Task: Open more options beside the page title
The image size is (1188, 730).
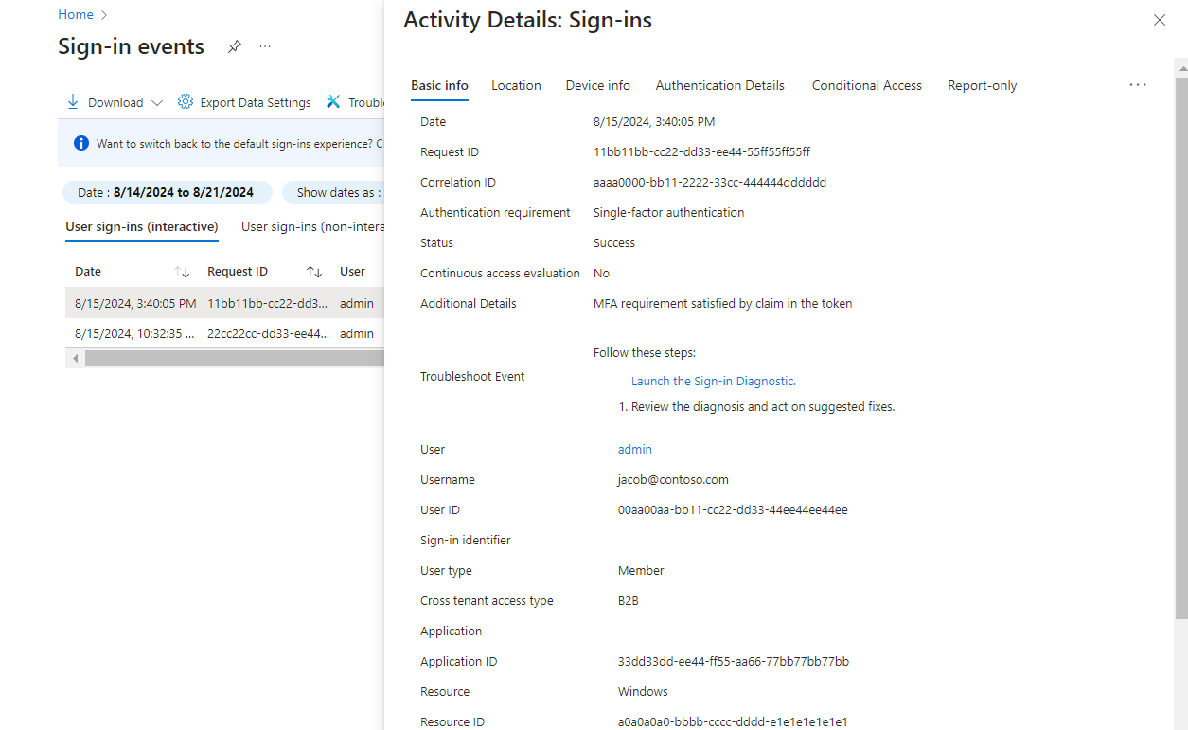Action: click(x=264, y=45)
